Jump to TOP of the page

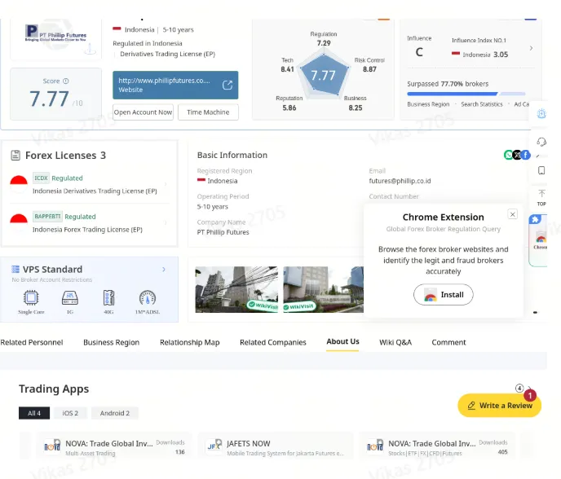click(541, 198)
